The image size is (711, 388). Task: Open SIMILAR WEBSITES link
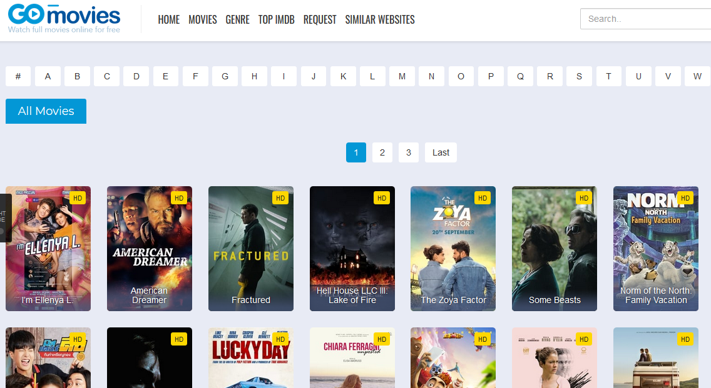[379, 19]
